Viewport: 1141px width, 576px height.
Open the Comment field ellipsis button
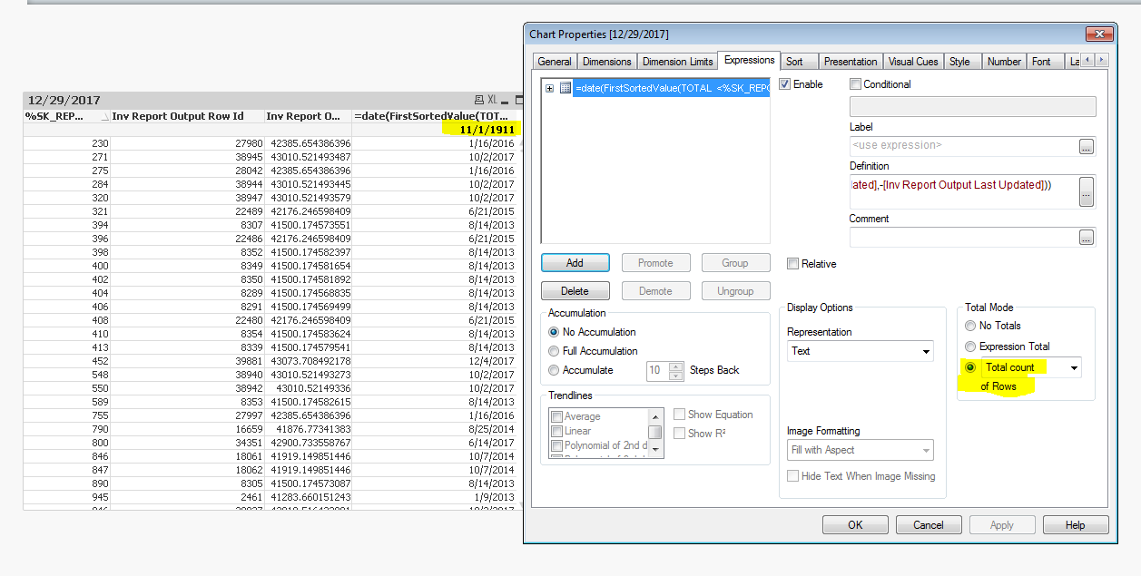click(1087, 238)
